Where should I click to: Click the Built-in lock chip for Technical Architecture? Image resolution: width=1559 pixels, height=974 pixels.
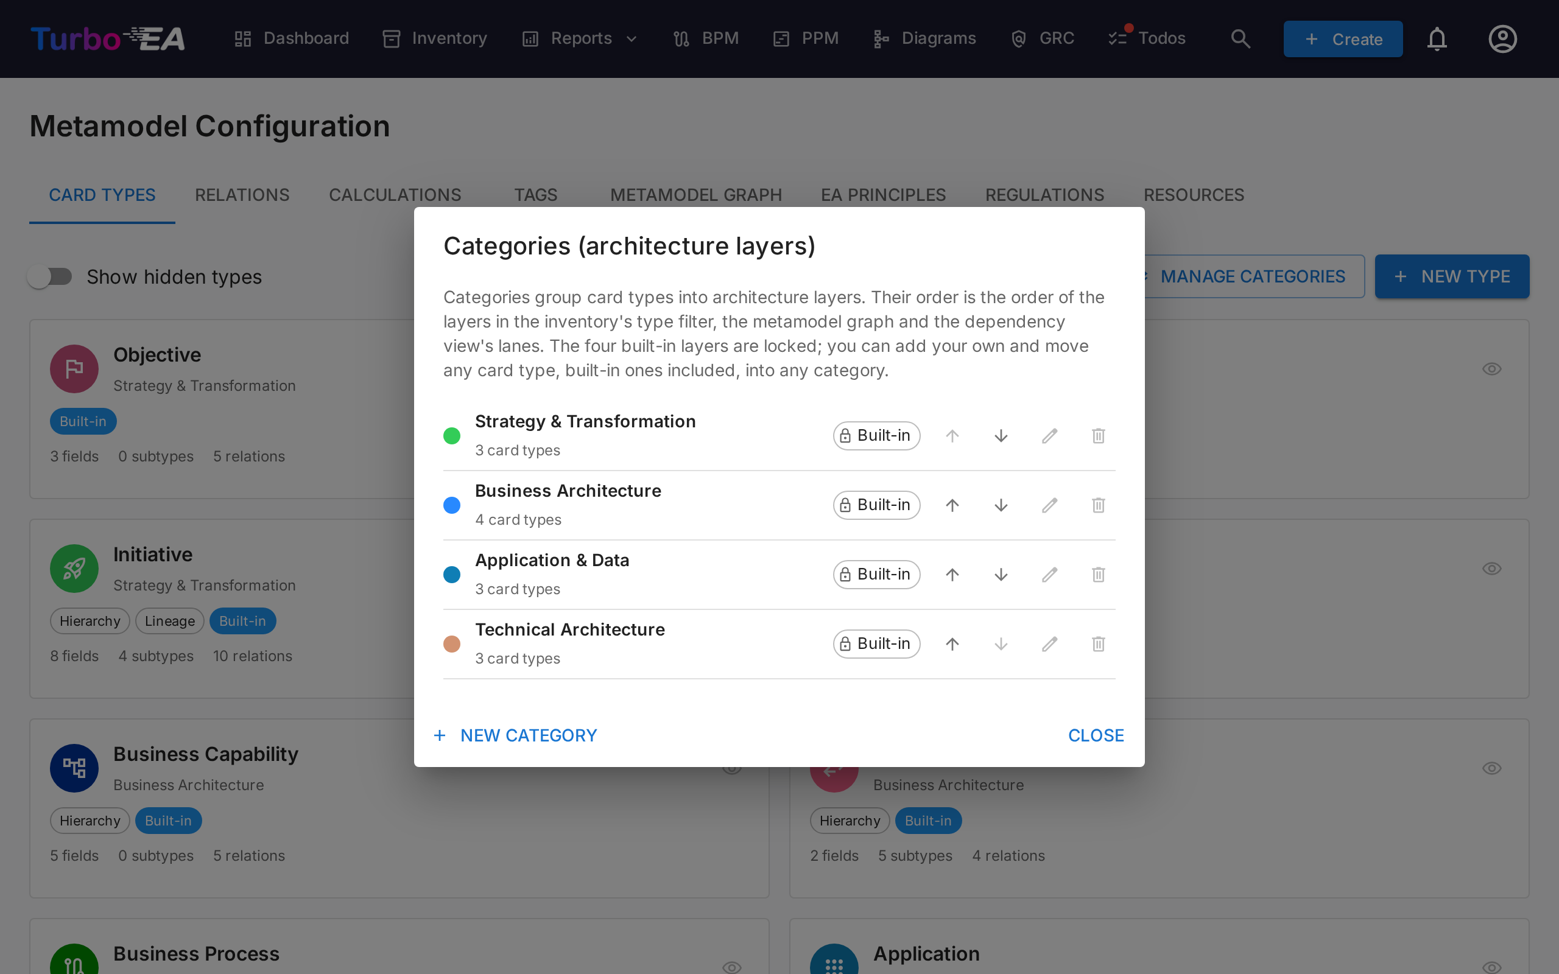click(x=876, y=644)
